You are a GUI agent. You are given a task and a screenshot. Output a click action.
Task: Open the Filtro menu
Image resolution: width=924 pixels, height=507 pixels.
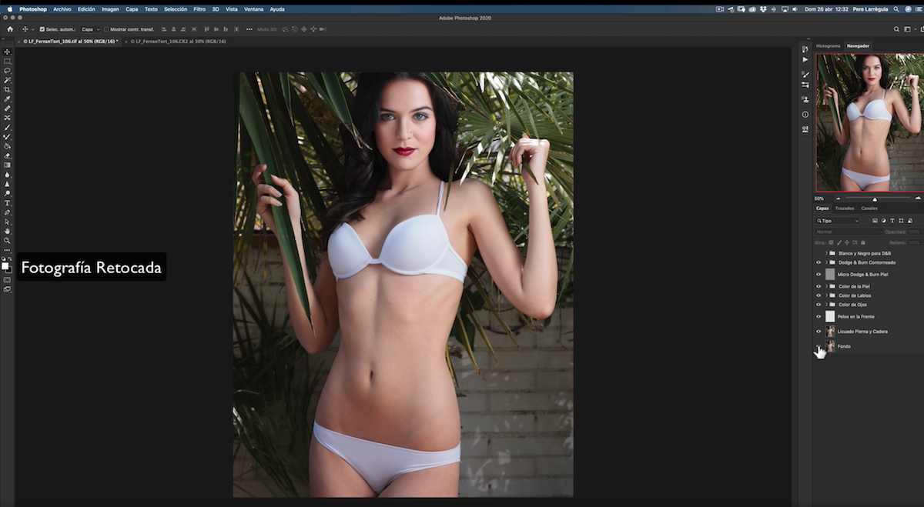point(199,9)
